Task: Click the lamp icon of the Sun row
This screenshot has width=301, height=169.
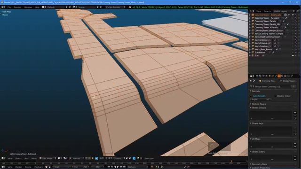Action: pos(253,55)
